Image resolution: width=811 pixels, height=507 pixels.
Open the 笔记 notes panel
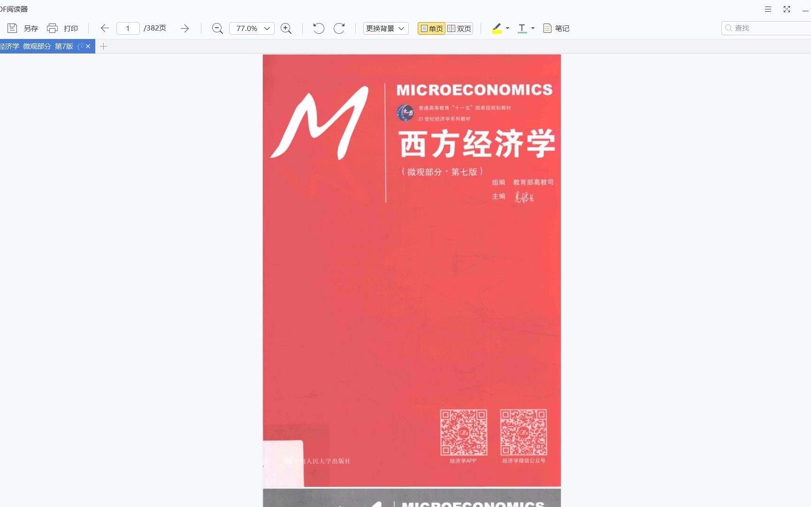[556, 28]
